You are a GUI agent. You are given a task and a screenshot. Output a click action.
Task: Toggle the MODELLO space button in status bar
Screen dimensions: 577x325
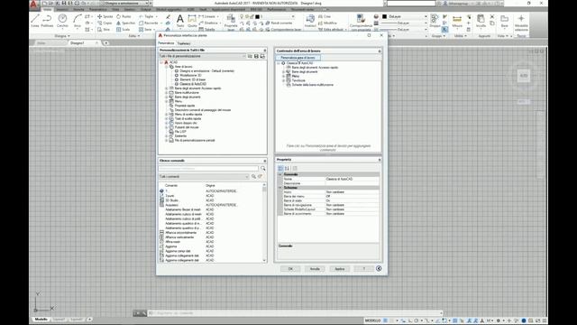click(372, 320)
